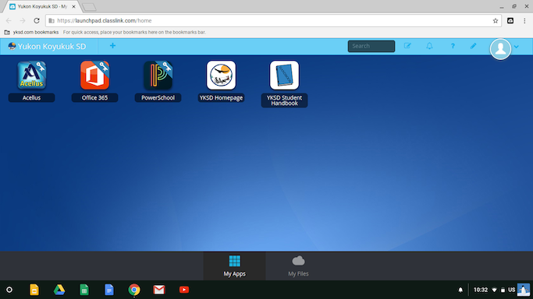Switch to the My Files tab
The width and height of the screenshot is (533, 299).
(298, 266)
